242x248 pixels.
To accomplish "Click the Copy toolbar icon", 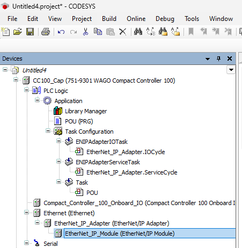I will 98,32.
